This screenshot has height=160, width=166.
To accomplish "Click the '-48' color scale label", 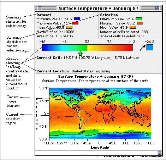I will 42,42.
